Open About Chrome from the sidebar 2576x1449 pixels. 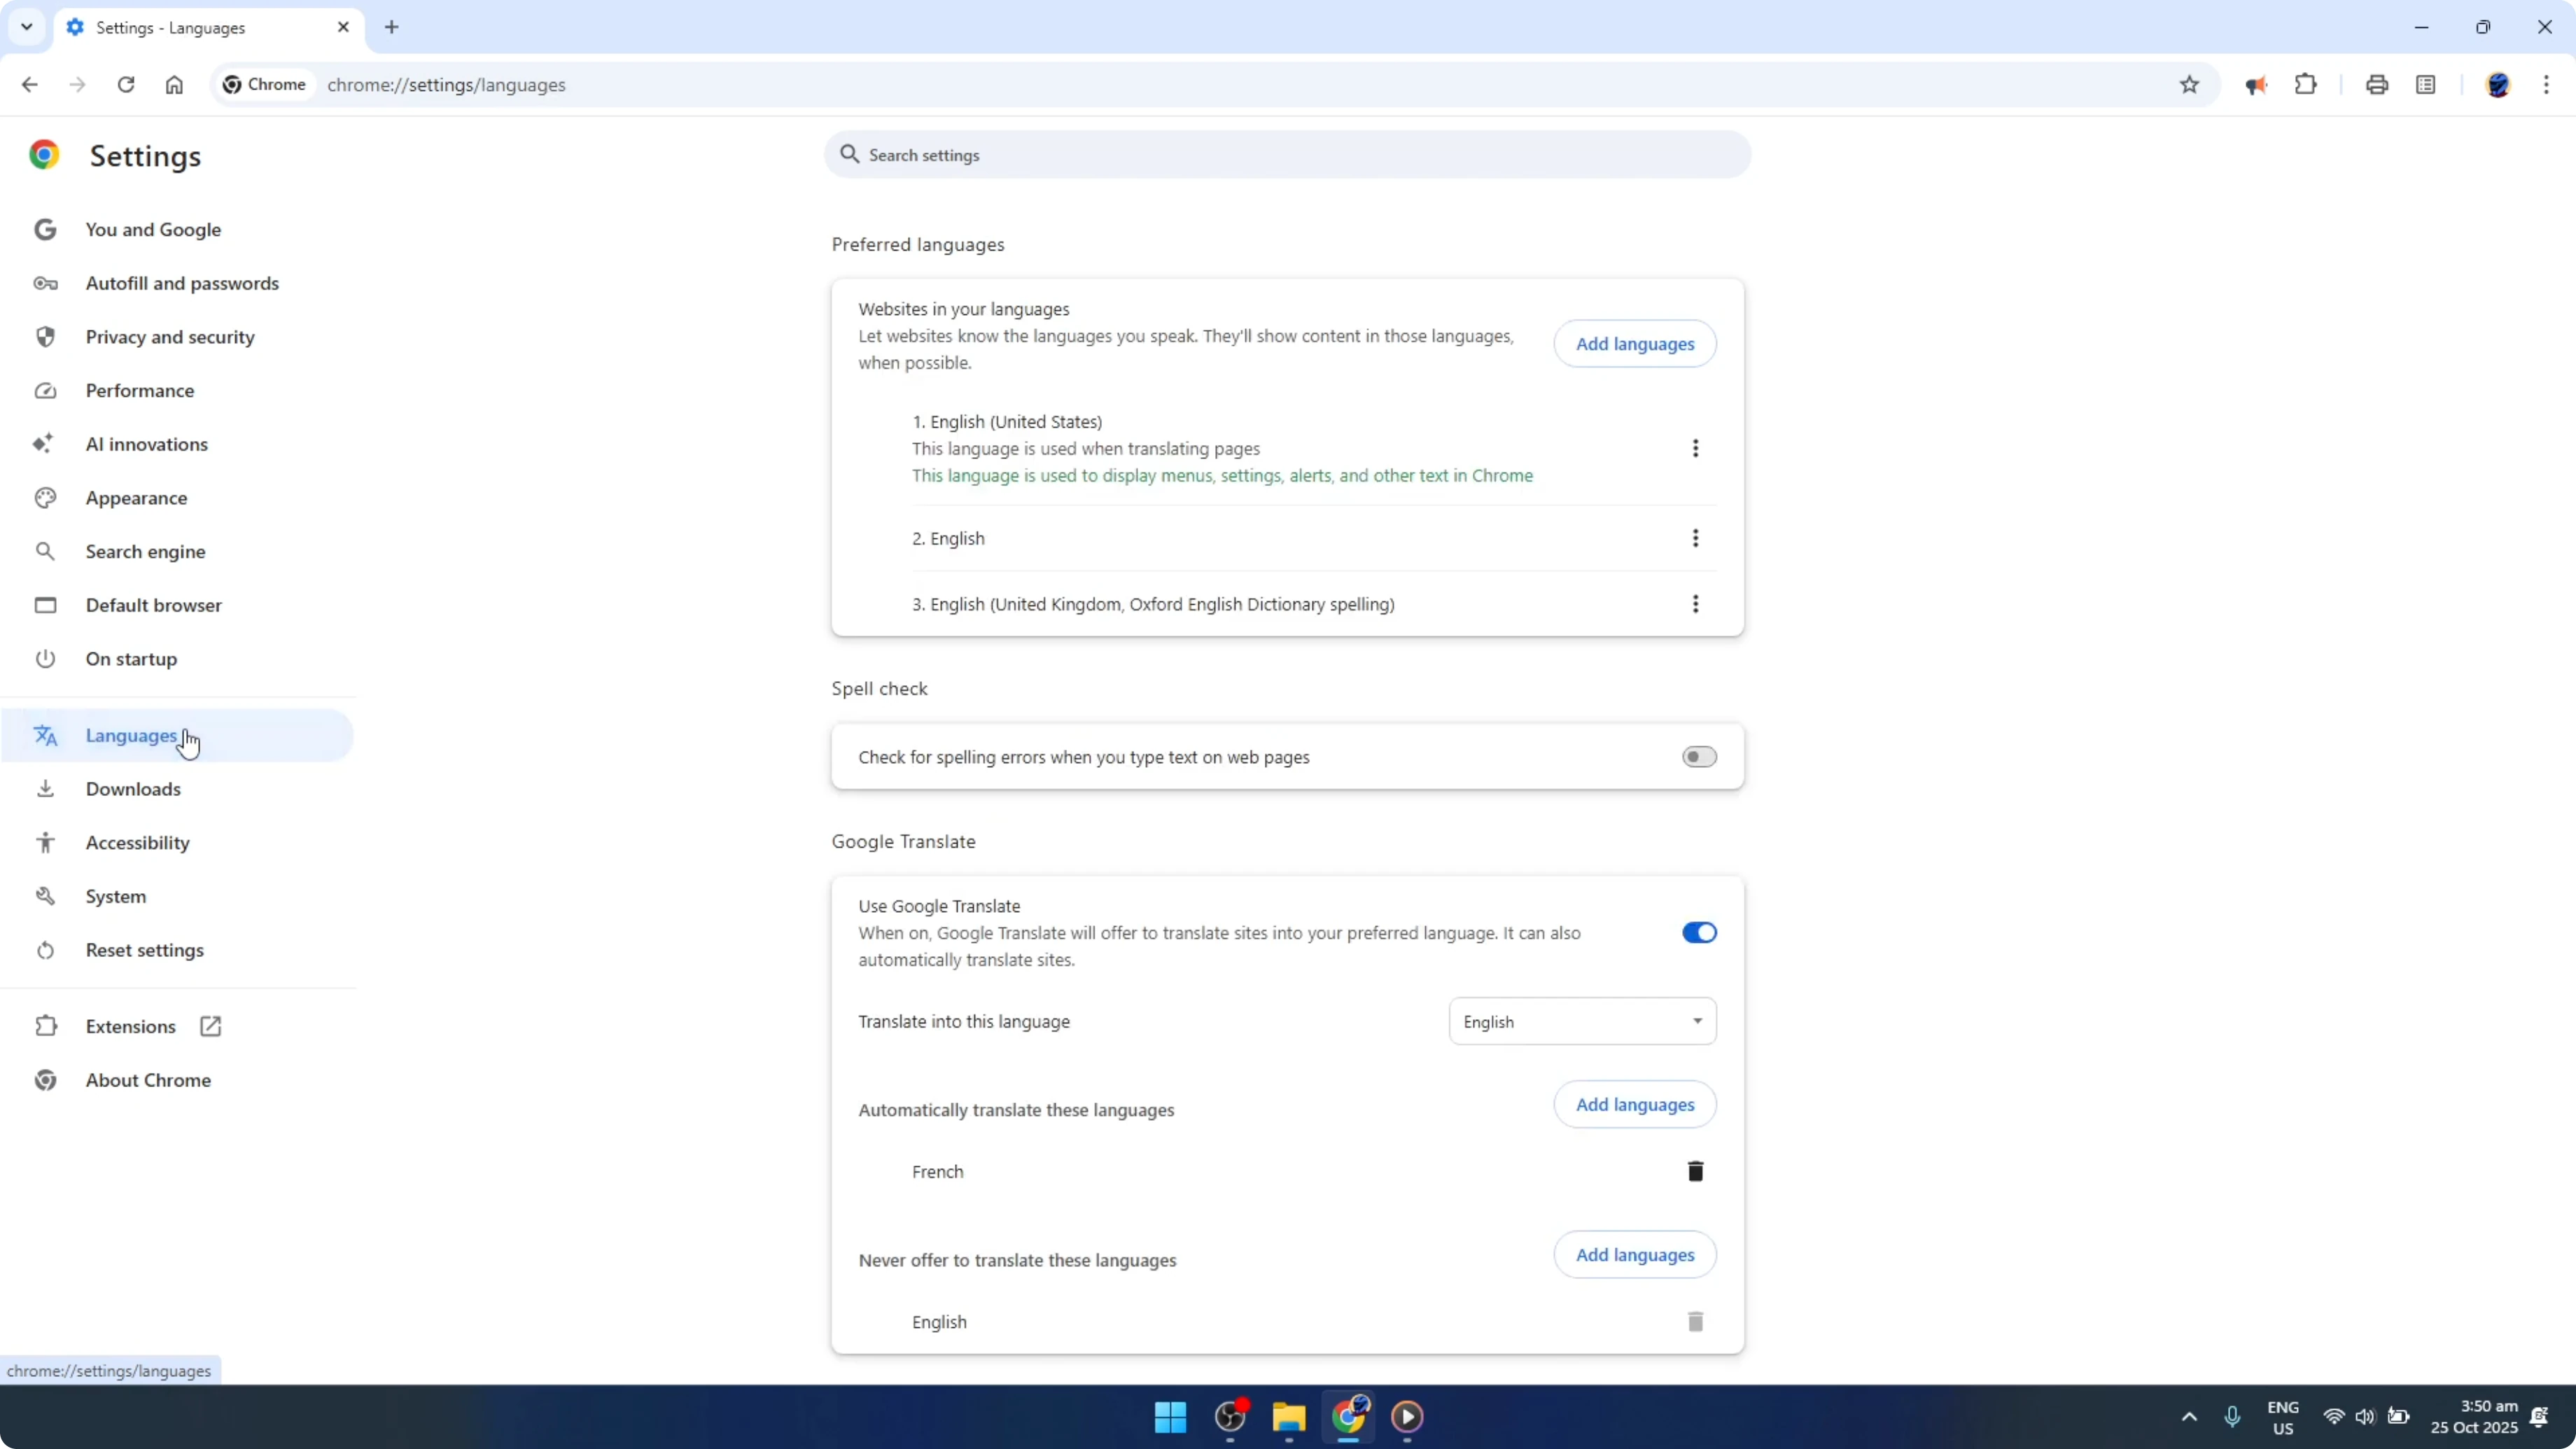coord(147,1079)
